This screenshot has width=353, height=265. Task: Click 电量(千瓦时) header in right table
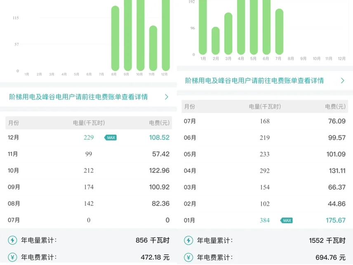pyautogui.click(x=265, y=106)
